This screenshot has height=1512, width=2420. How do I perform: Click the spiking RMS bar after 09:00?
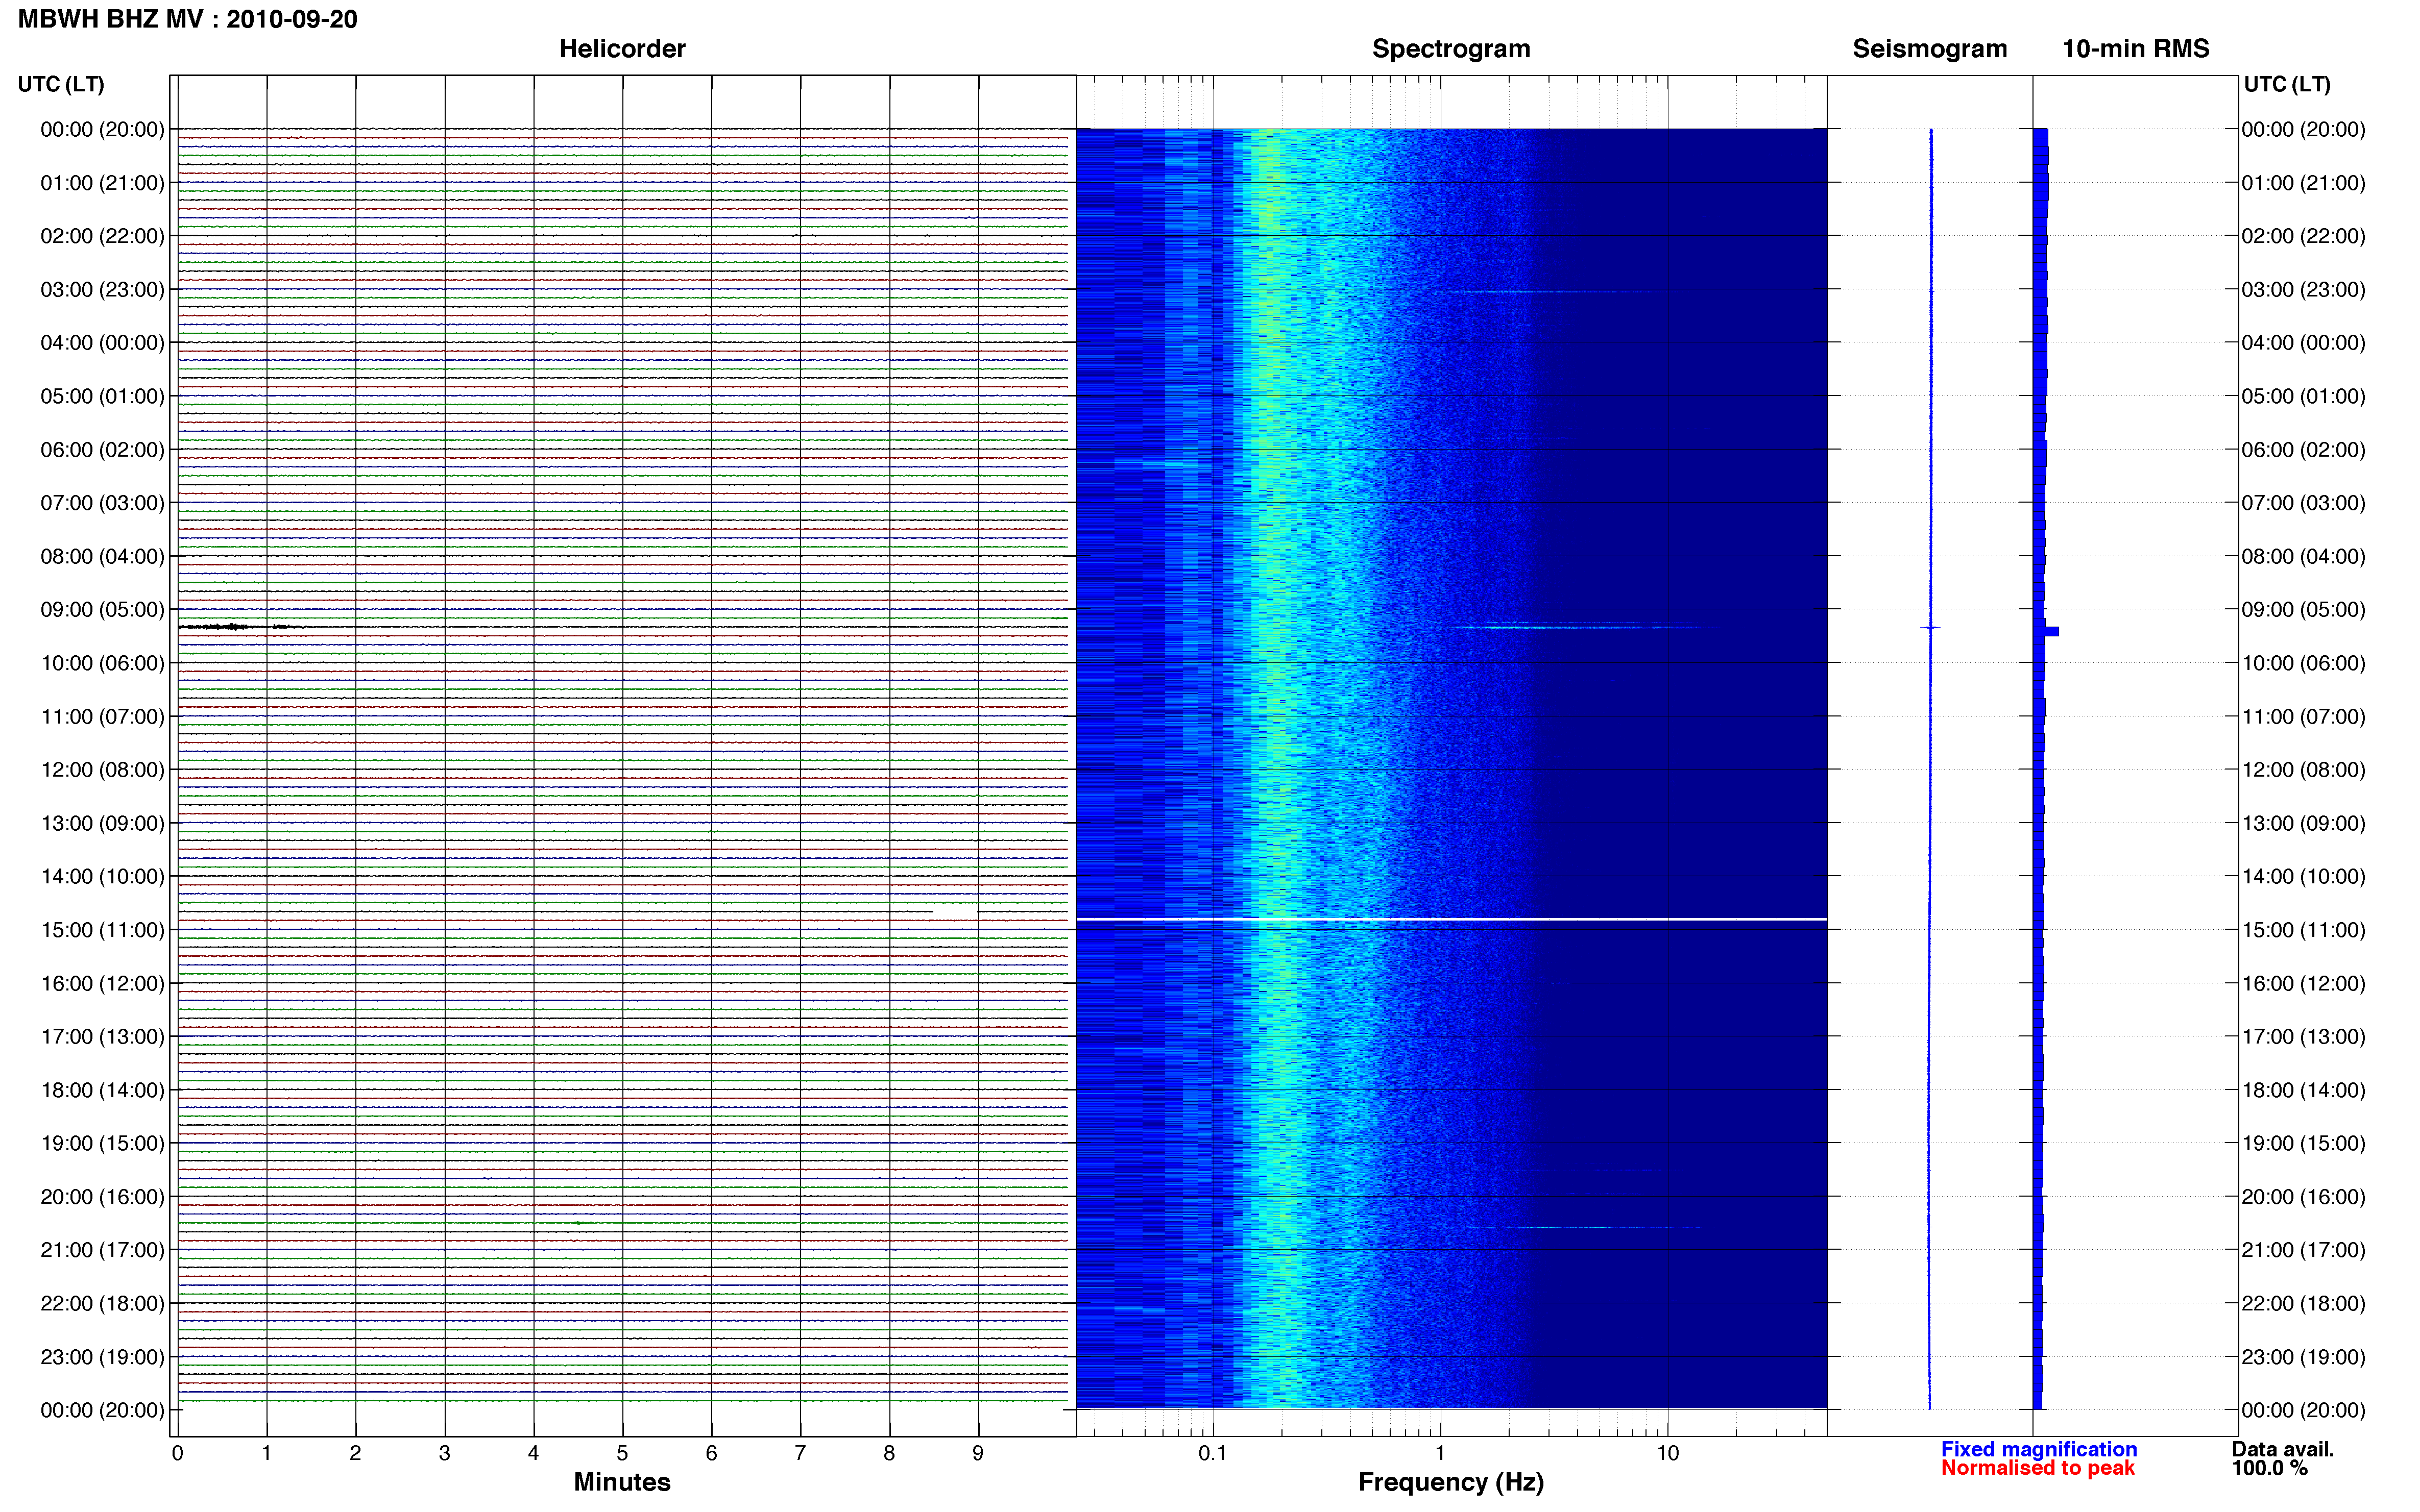[2047, 631]
